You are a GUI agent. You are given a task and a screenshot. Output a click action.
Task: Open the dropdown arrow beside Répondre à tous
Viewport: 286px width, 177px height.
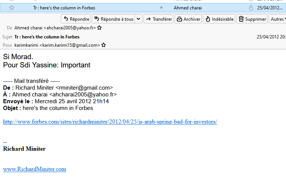click(138, 19)
